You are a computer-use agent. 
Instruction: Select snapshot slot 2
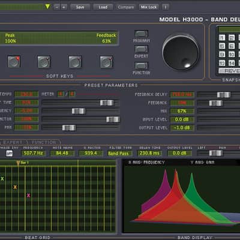pyautogui.click(x=232, y=38)
